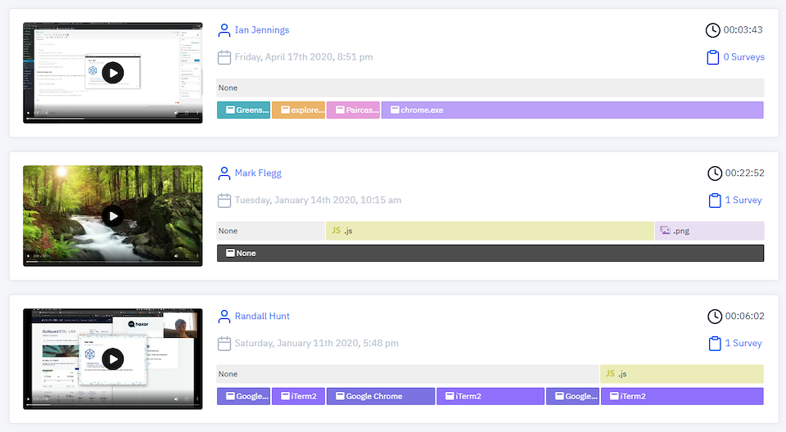Select the first Google... segment
Screen dimensions: 786x432
(244, 397)
